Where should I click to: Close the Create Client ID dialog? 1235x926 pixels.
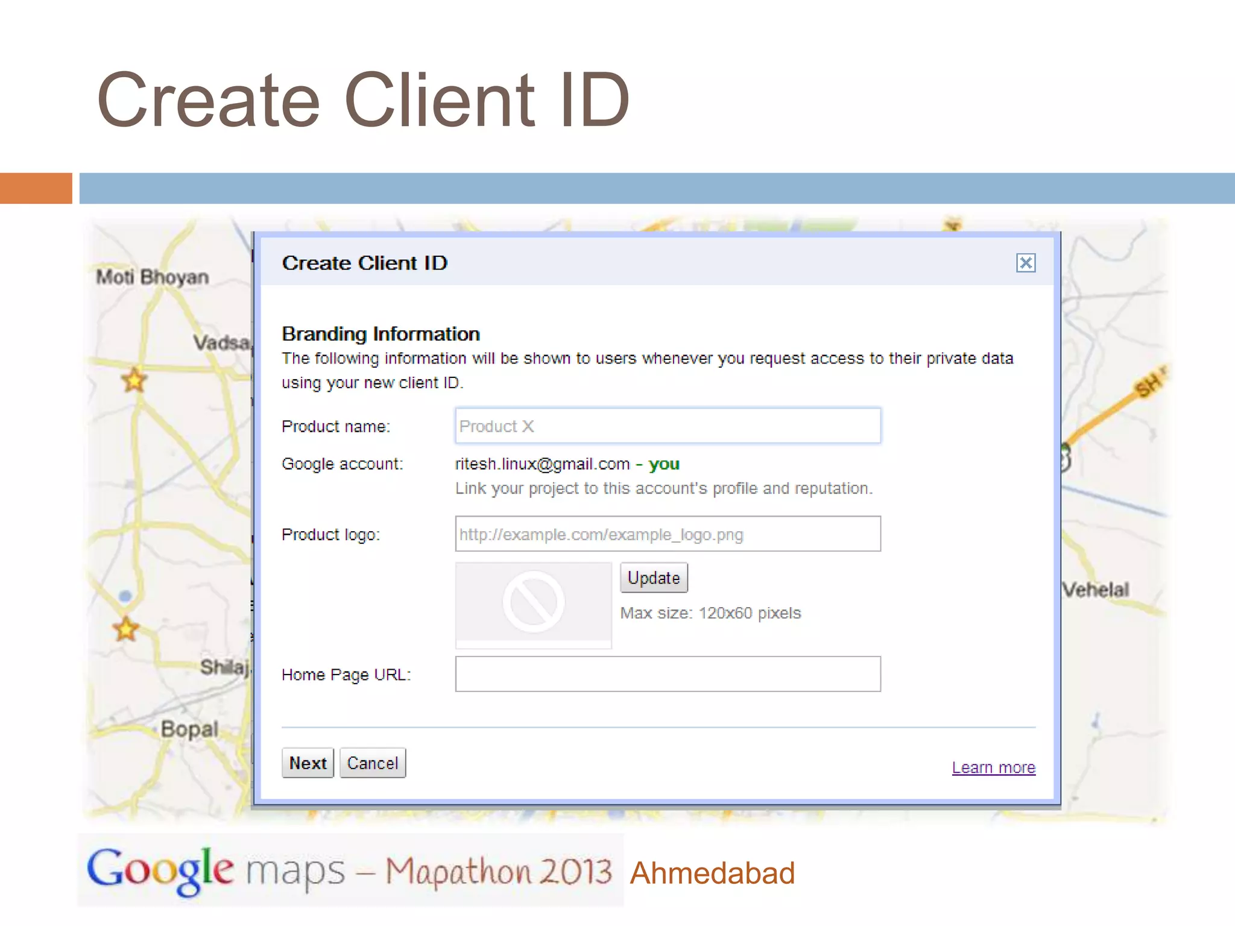click(x=1025, y=263)
